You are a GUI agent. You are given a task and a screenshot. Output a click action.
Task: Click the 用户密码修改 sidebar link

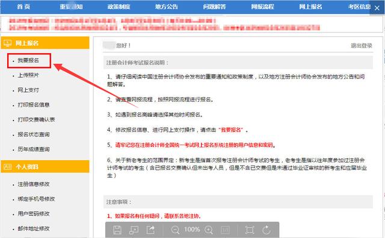(34, 214)
